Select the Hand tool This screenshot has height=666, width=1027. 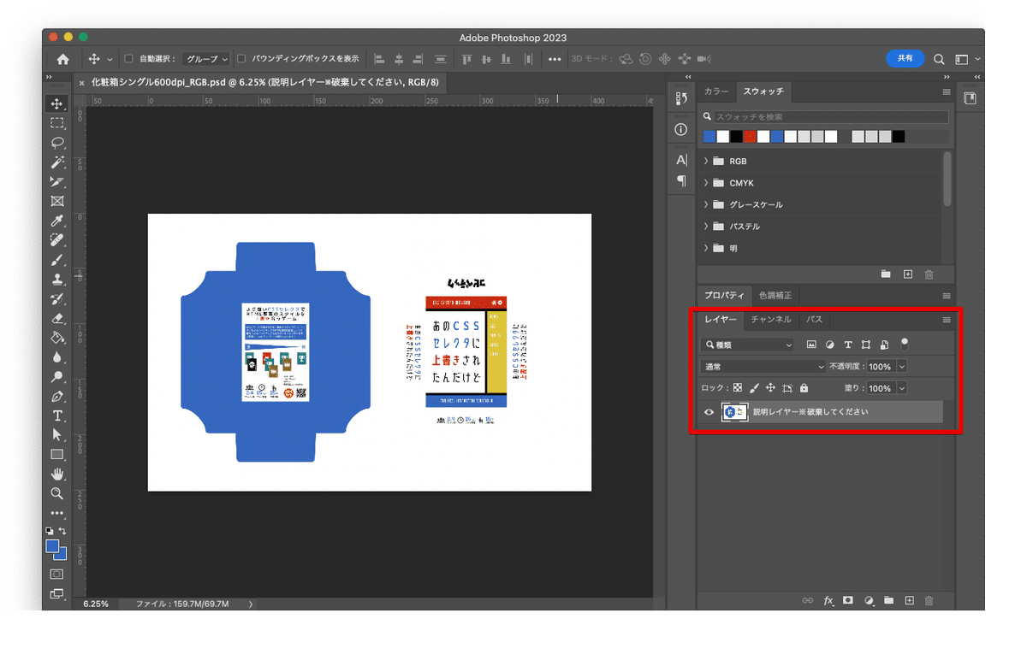click(57, 474)
